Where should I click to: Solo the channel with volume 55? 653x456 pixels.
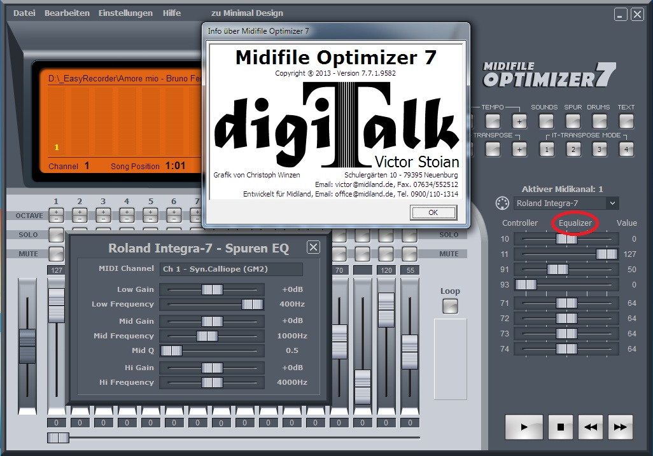[410, 235]
